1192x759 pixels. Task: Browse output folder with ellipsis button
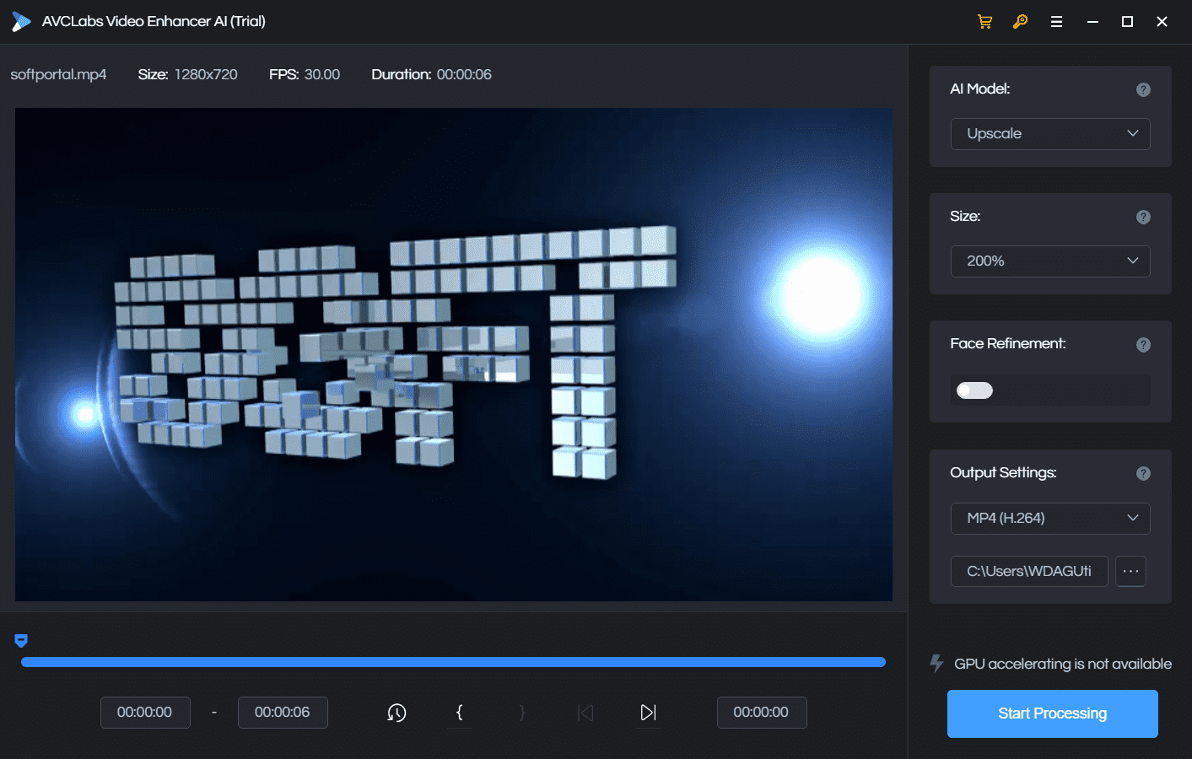(1130, 572)
